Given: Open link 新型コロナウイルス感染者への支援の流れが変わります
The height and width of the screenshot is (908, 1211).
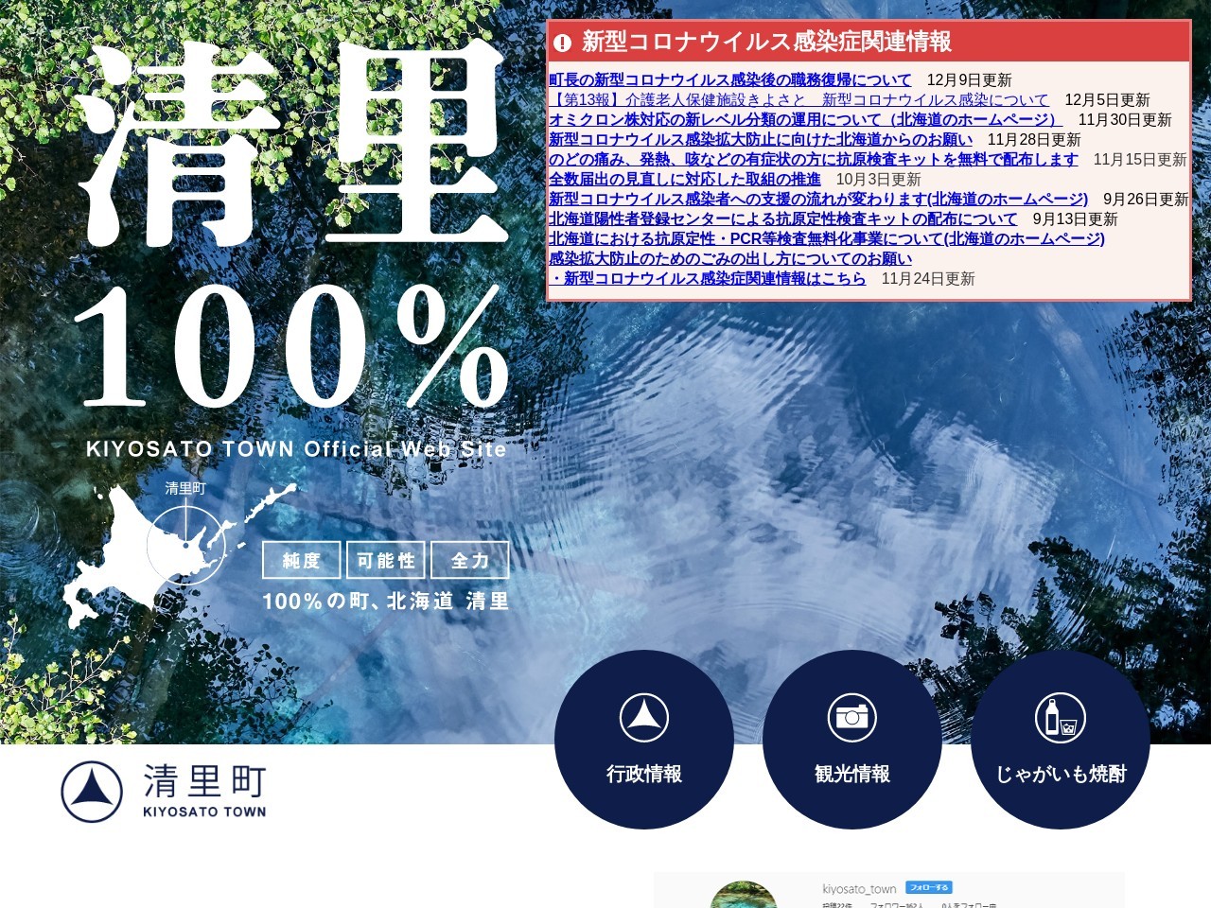Looking at the screenshot, I should 818,200.
